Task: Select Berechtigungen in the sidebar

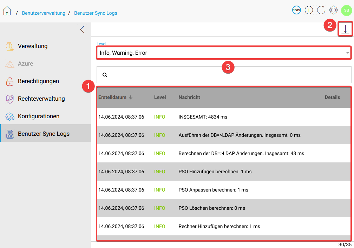Action: tap(38, 81)
